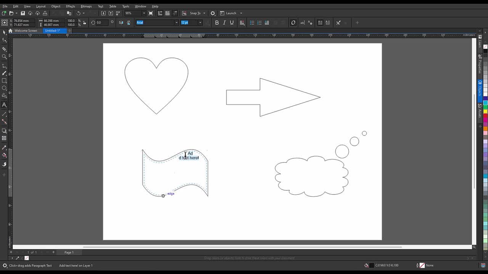Click the yellow swatch in color palette
The width and height of the screenshot is (488, 274).
click(x=485, y=112)
